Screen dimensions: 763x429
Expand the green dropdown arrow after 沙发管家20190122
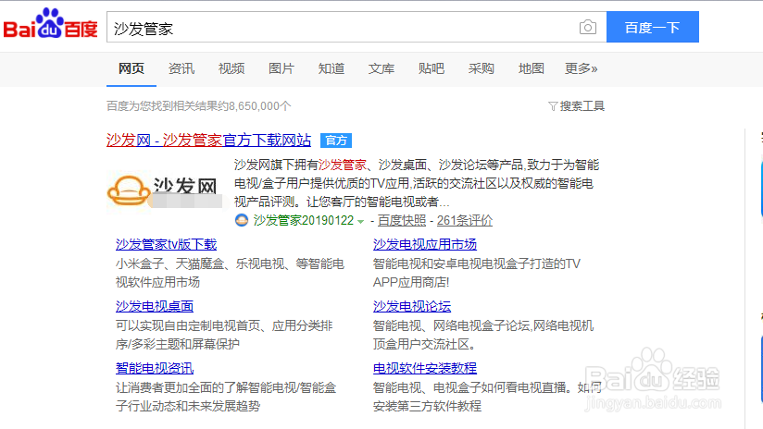pos(360,222)
